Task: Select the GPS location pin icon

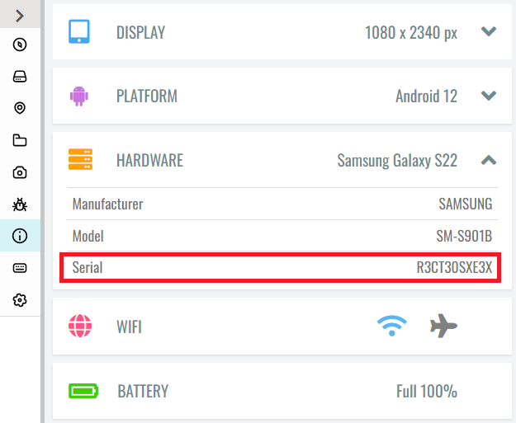Action: tap(20, 108)
